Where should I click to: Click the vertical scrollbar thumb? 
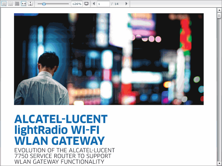coord(219,15)
